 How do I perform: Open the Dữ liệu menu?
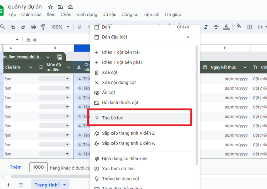tap(109, 14)
